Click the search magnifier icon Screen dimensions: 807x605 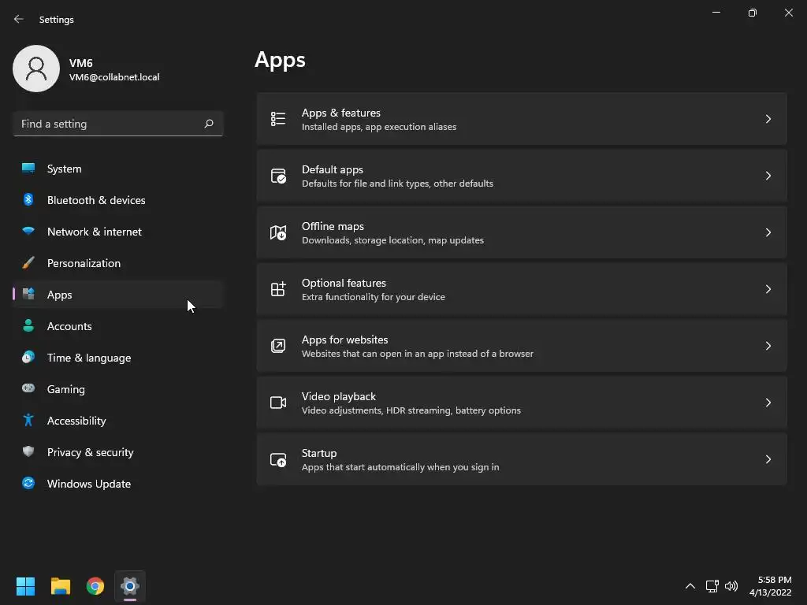pos(209,124)
